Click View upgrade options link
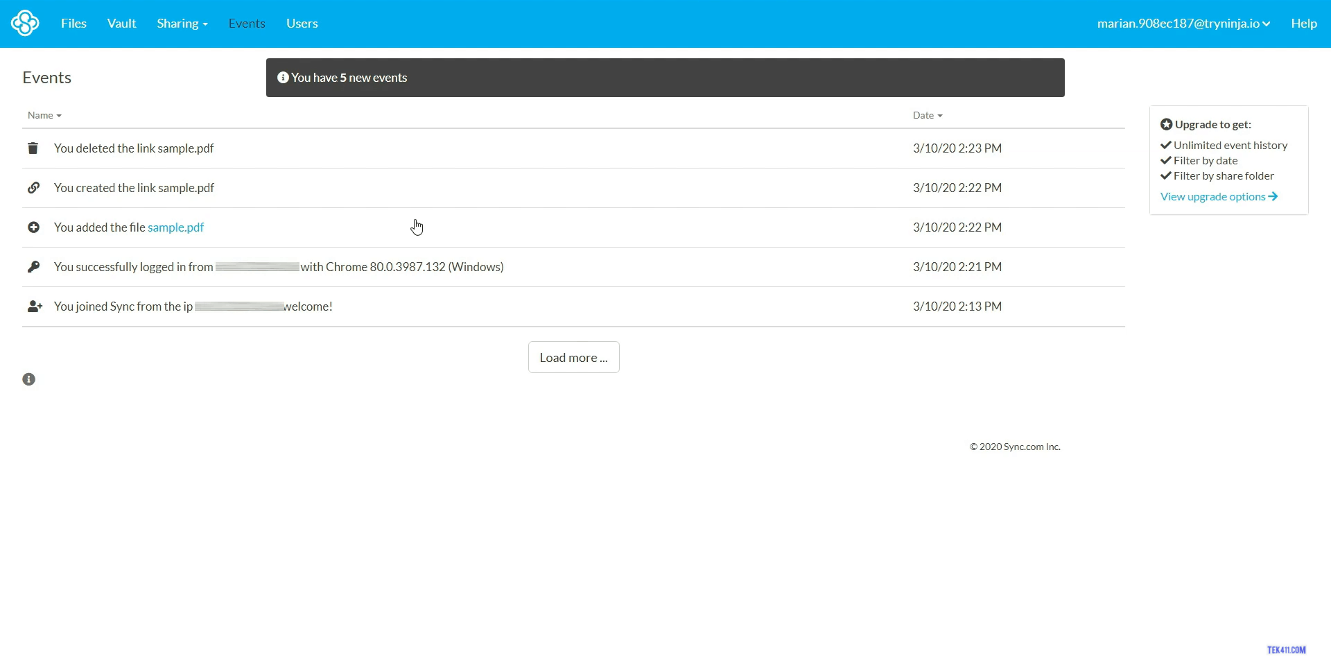 [1219, 197]
